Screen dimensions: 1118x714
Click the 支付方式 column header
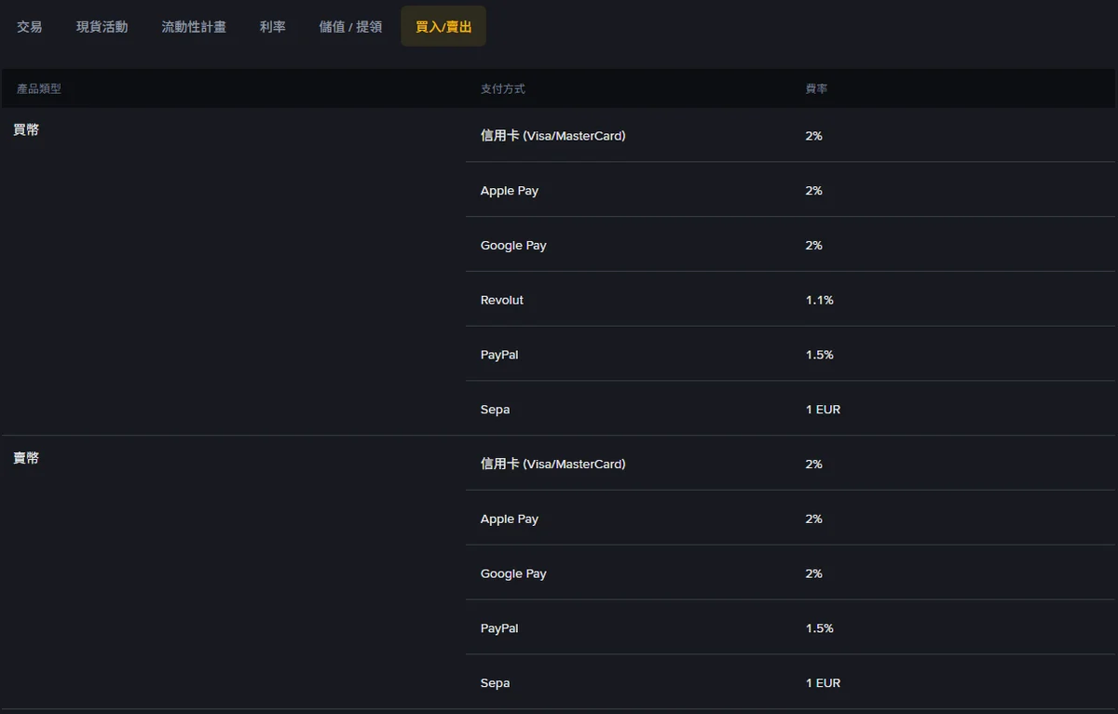(503, 89)
